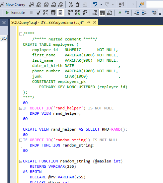Viewport: 163px width, 183px height.
Task: Click the Comment out selected lines icon
Action: (x=120, y=13)
